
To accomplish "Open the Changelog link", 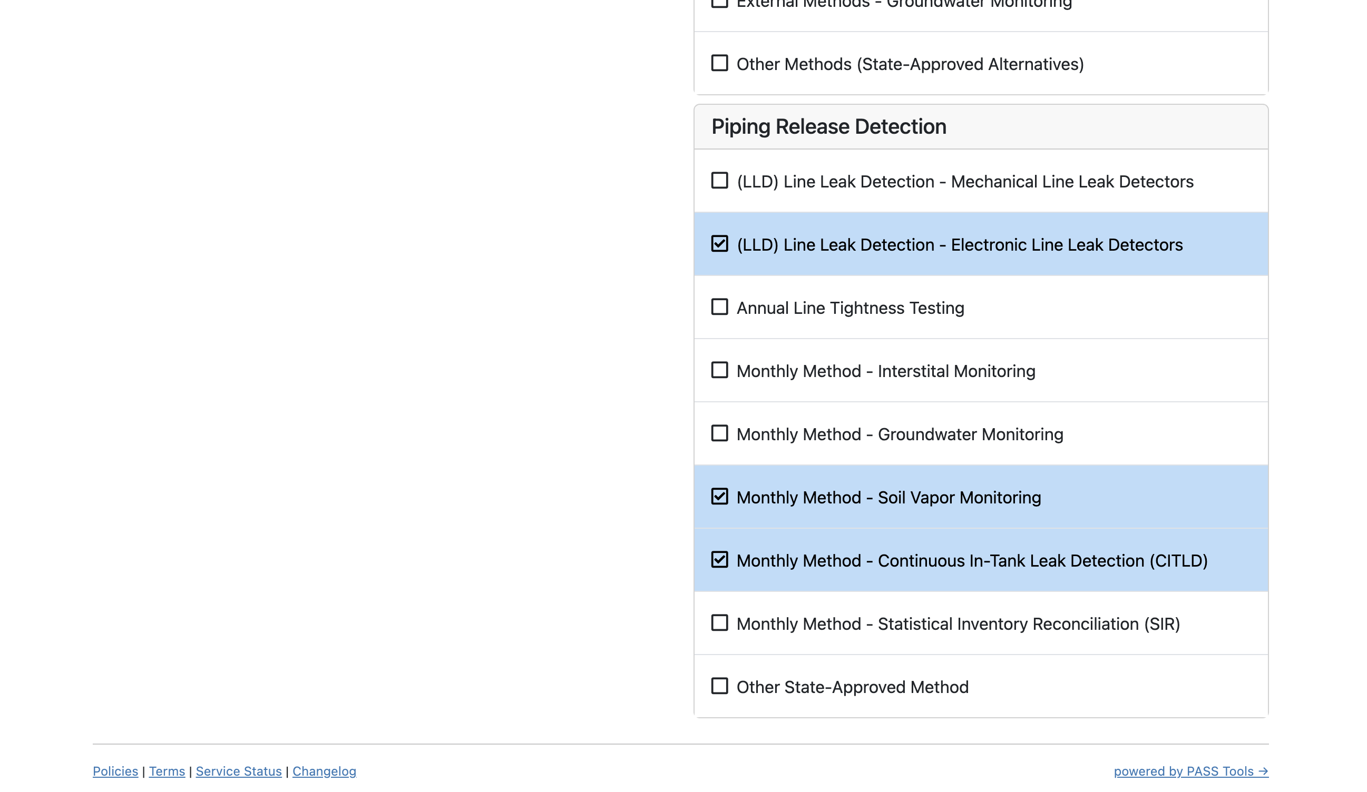I will click(x=325, y=771).
